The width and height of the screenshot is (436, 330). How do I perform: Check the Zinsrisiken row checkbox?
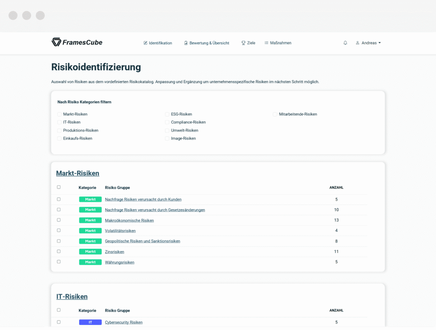tap(59, 251)
